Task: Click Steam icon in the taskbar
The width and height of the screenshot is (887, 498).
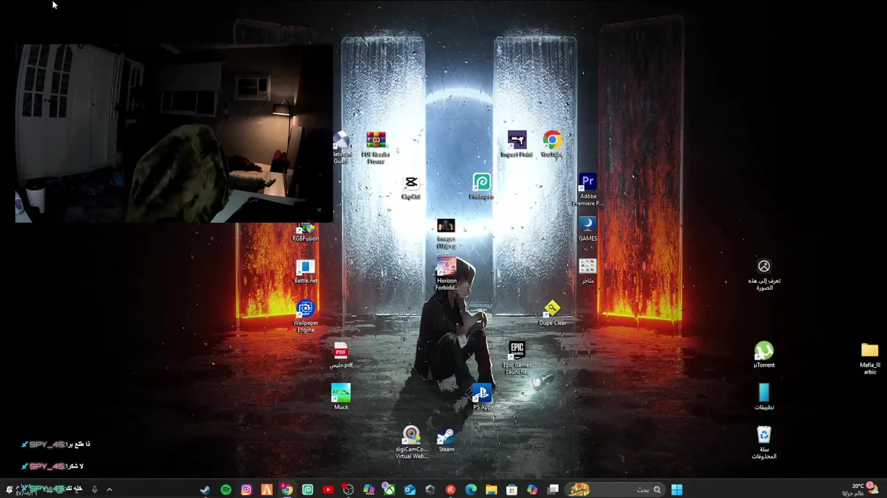Action: (205, 490)
